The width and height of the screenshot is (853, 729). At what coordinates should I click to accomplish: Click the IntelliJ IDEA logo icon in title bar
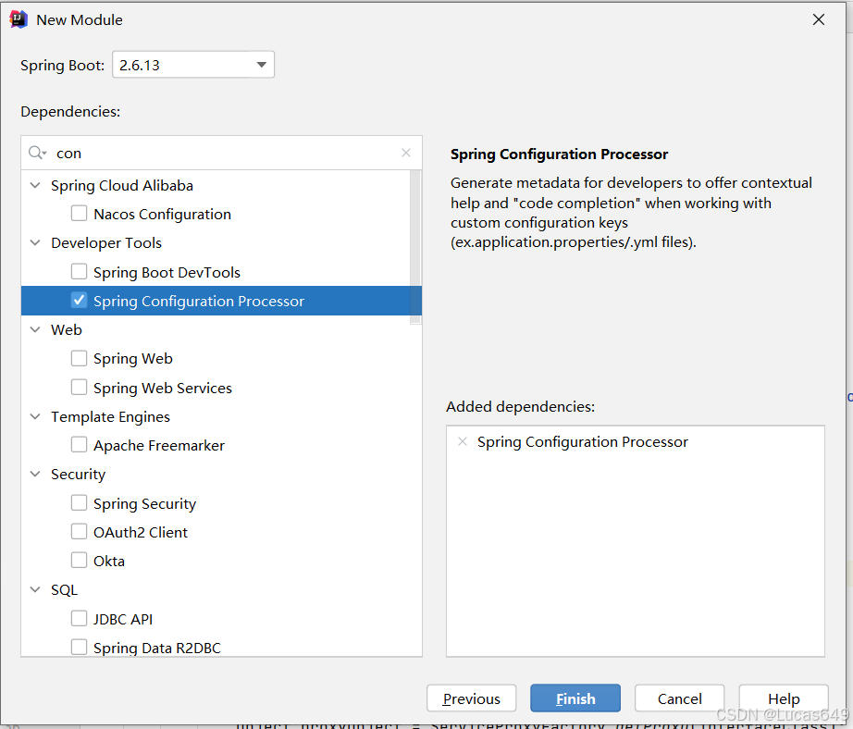19,19
